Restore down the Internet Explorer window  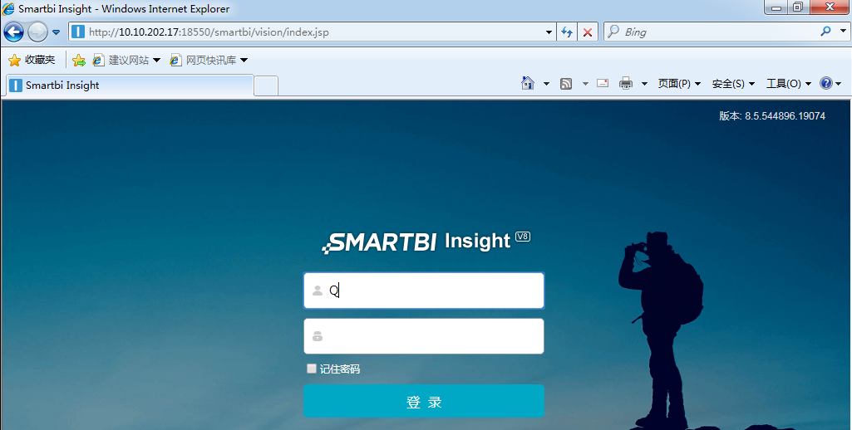798,7
